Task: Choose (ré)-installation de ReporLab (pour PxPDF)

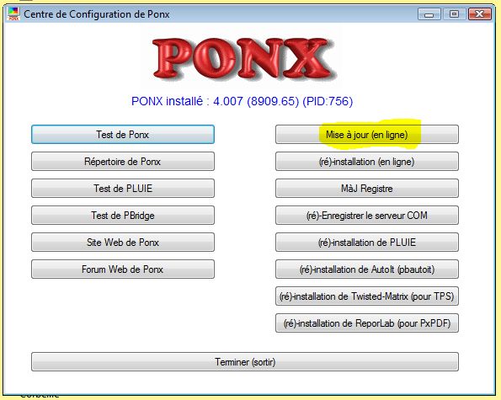Action: pos(367,323)
